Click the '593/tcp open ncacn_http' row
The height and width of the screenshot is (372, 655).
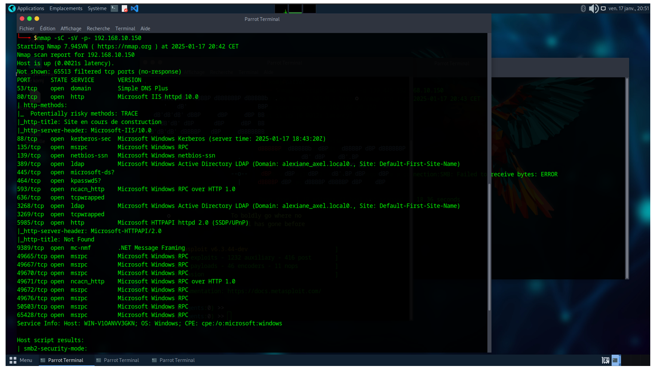(x=126, y=189)
